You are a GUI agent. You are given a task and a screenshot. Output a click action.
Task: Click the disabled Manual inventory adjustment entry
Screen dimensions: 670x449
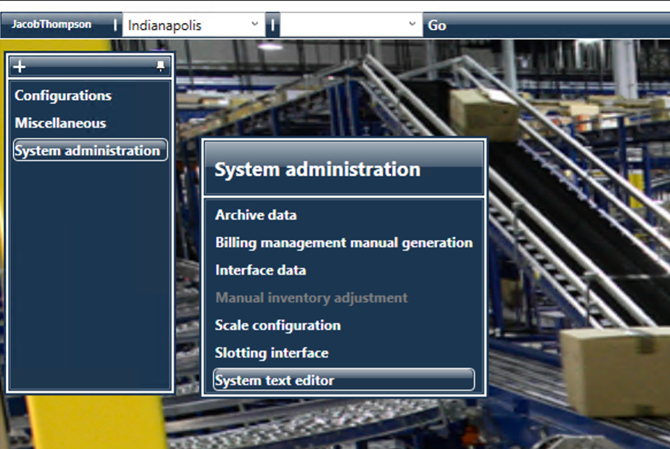[x=311, y=297]
